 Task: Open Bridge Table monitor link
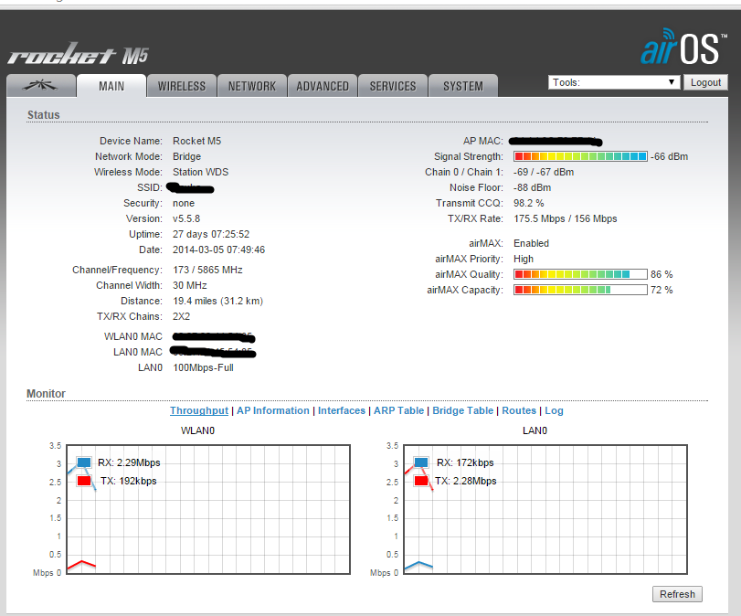(462, 410)
